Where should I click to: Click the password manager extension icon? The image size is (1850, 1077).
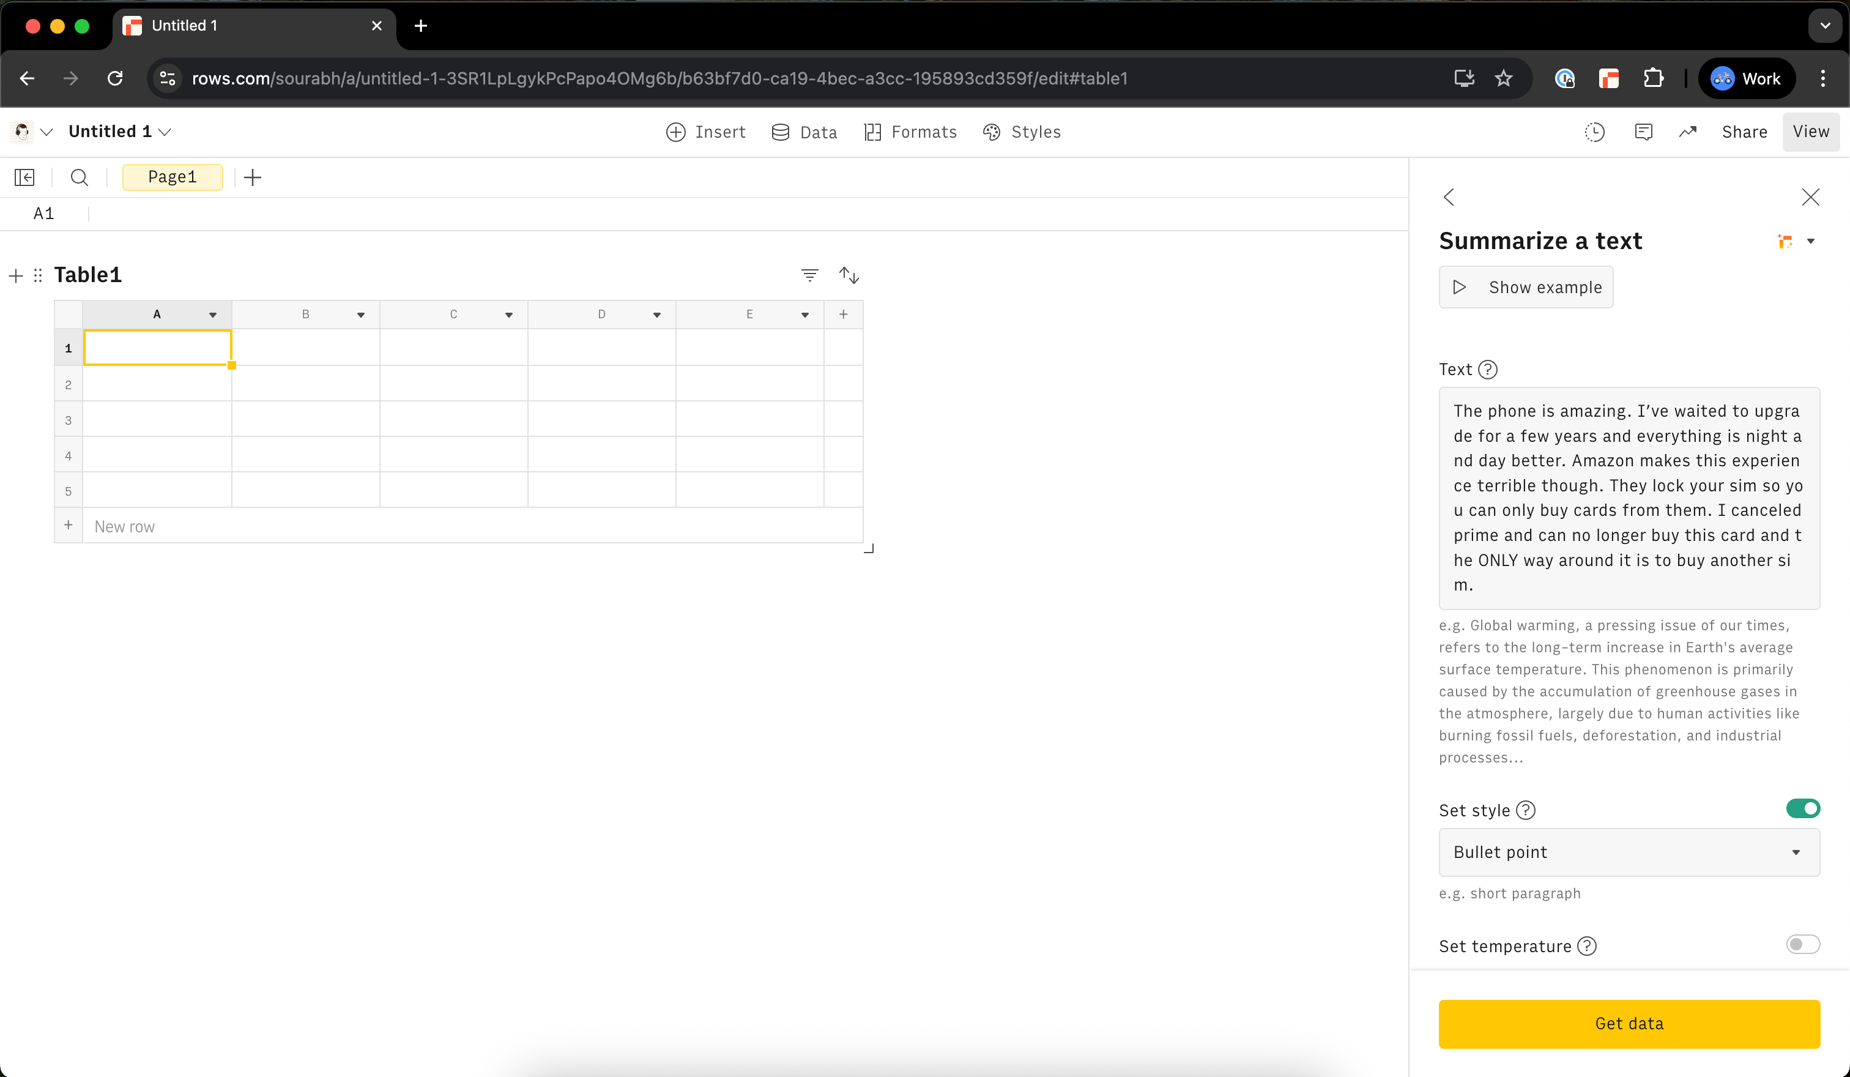coord(1564,78)
